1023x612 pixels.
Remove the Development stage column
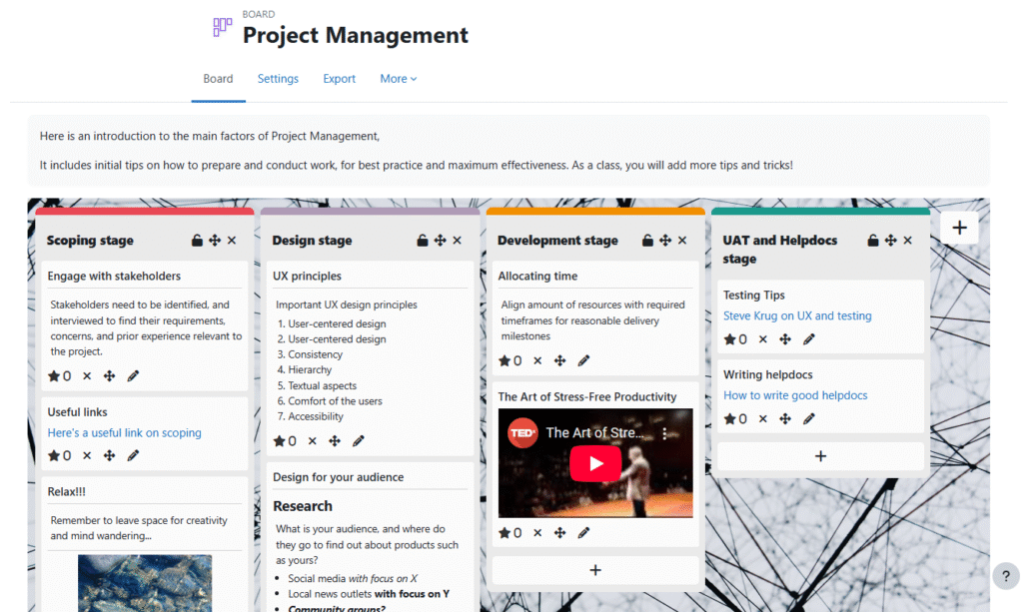(681, 240)
